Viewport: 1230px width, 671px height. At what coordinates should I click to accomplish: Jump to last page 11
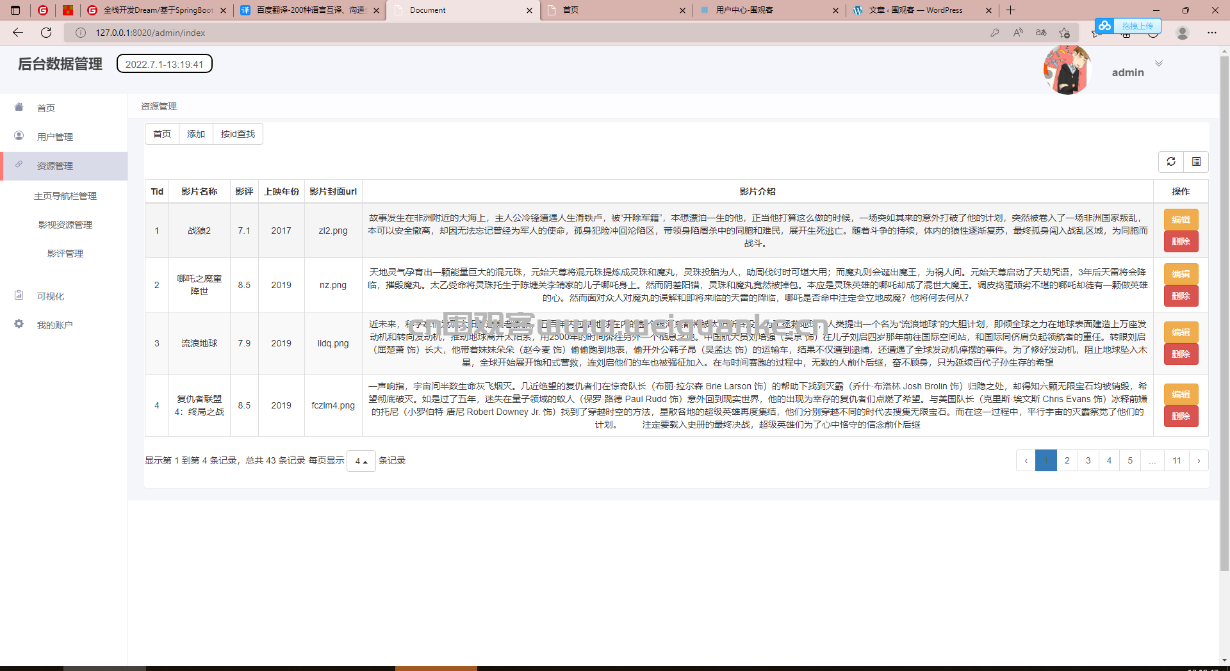coord(1177,460)
